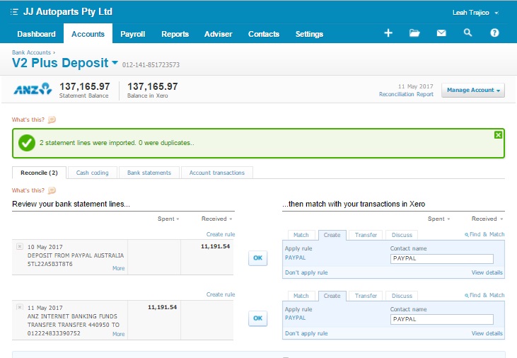This screenshot has width=517, height=358.
Task: Show More for the ANZ transfer line
Action: click(118, 334)
